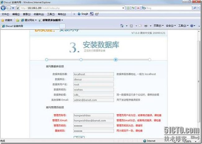
Task: Close the Snagit toolbar with the X
Action: [x=74, y=14]
